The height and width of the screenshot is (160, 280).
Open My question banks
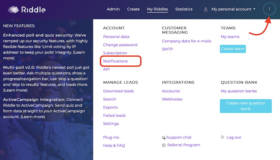tap(239, 91)
